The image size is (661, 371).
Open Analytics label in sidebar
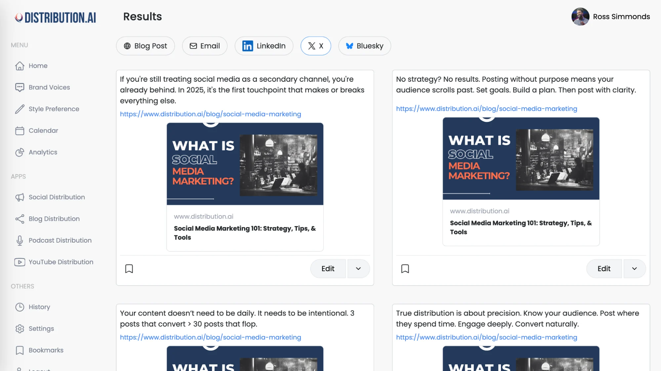[x=43, y=152]
